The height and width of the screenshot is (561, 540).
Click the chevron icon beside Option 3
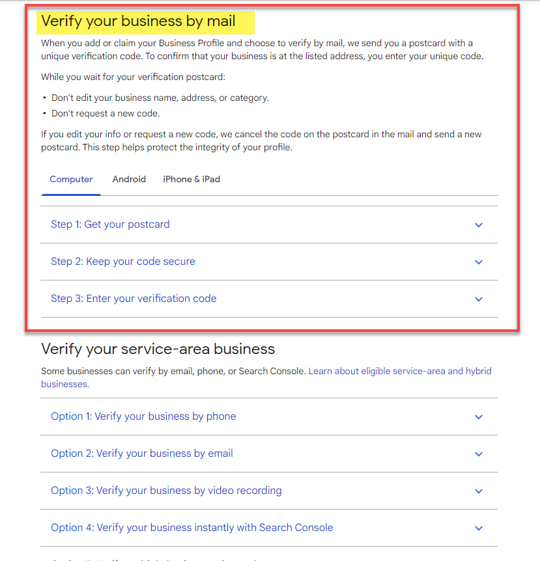click(x=479, y=491)
